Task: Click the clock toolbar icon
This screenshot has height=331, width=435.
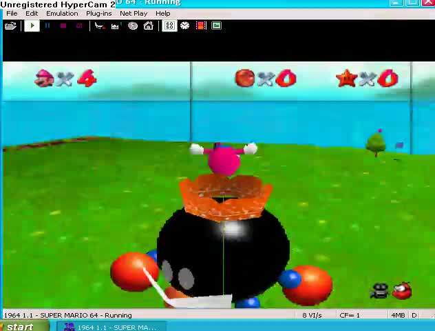Action: tap(184, 26)
